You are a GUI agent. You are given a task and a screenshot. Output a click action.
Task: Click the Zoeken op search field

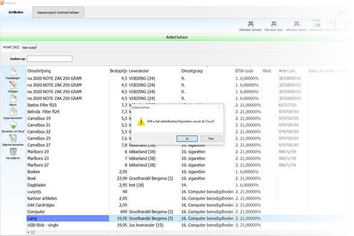tap(49, 58)
